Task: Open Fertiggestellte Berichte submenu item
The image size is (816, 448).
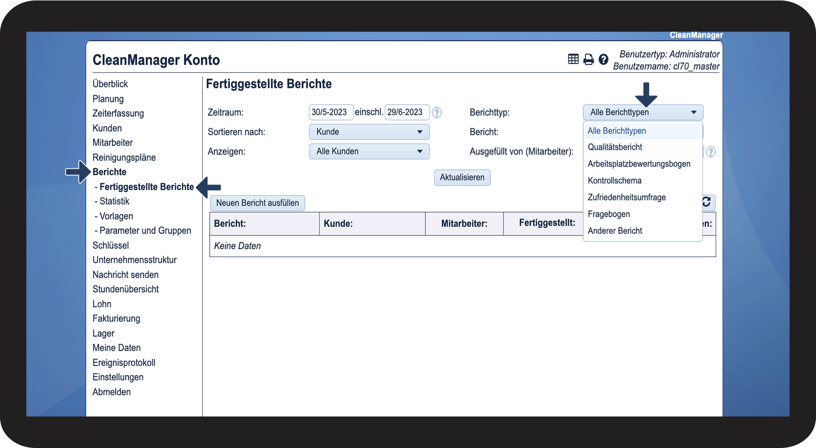Action: 147,187
